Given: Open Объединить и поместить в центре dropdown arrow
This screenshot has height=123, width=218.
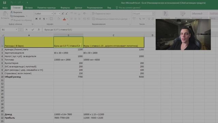Looking at the screenshot, I should tap(129, 19).
